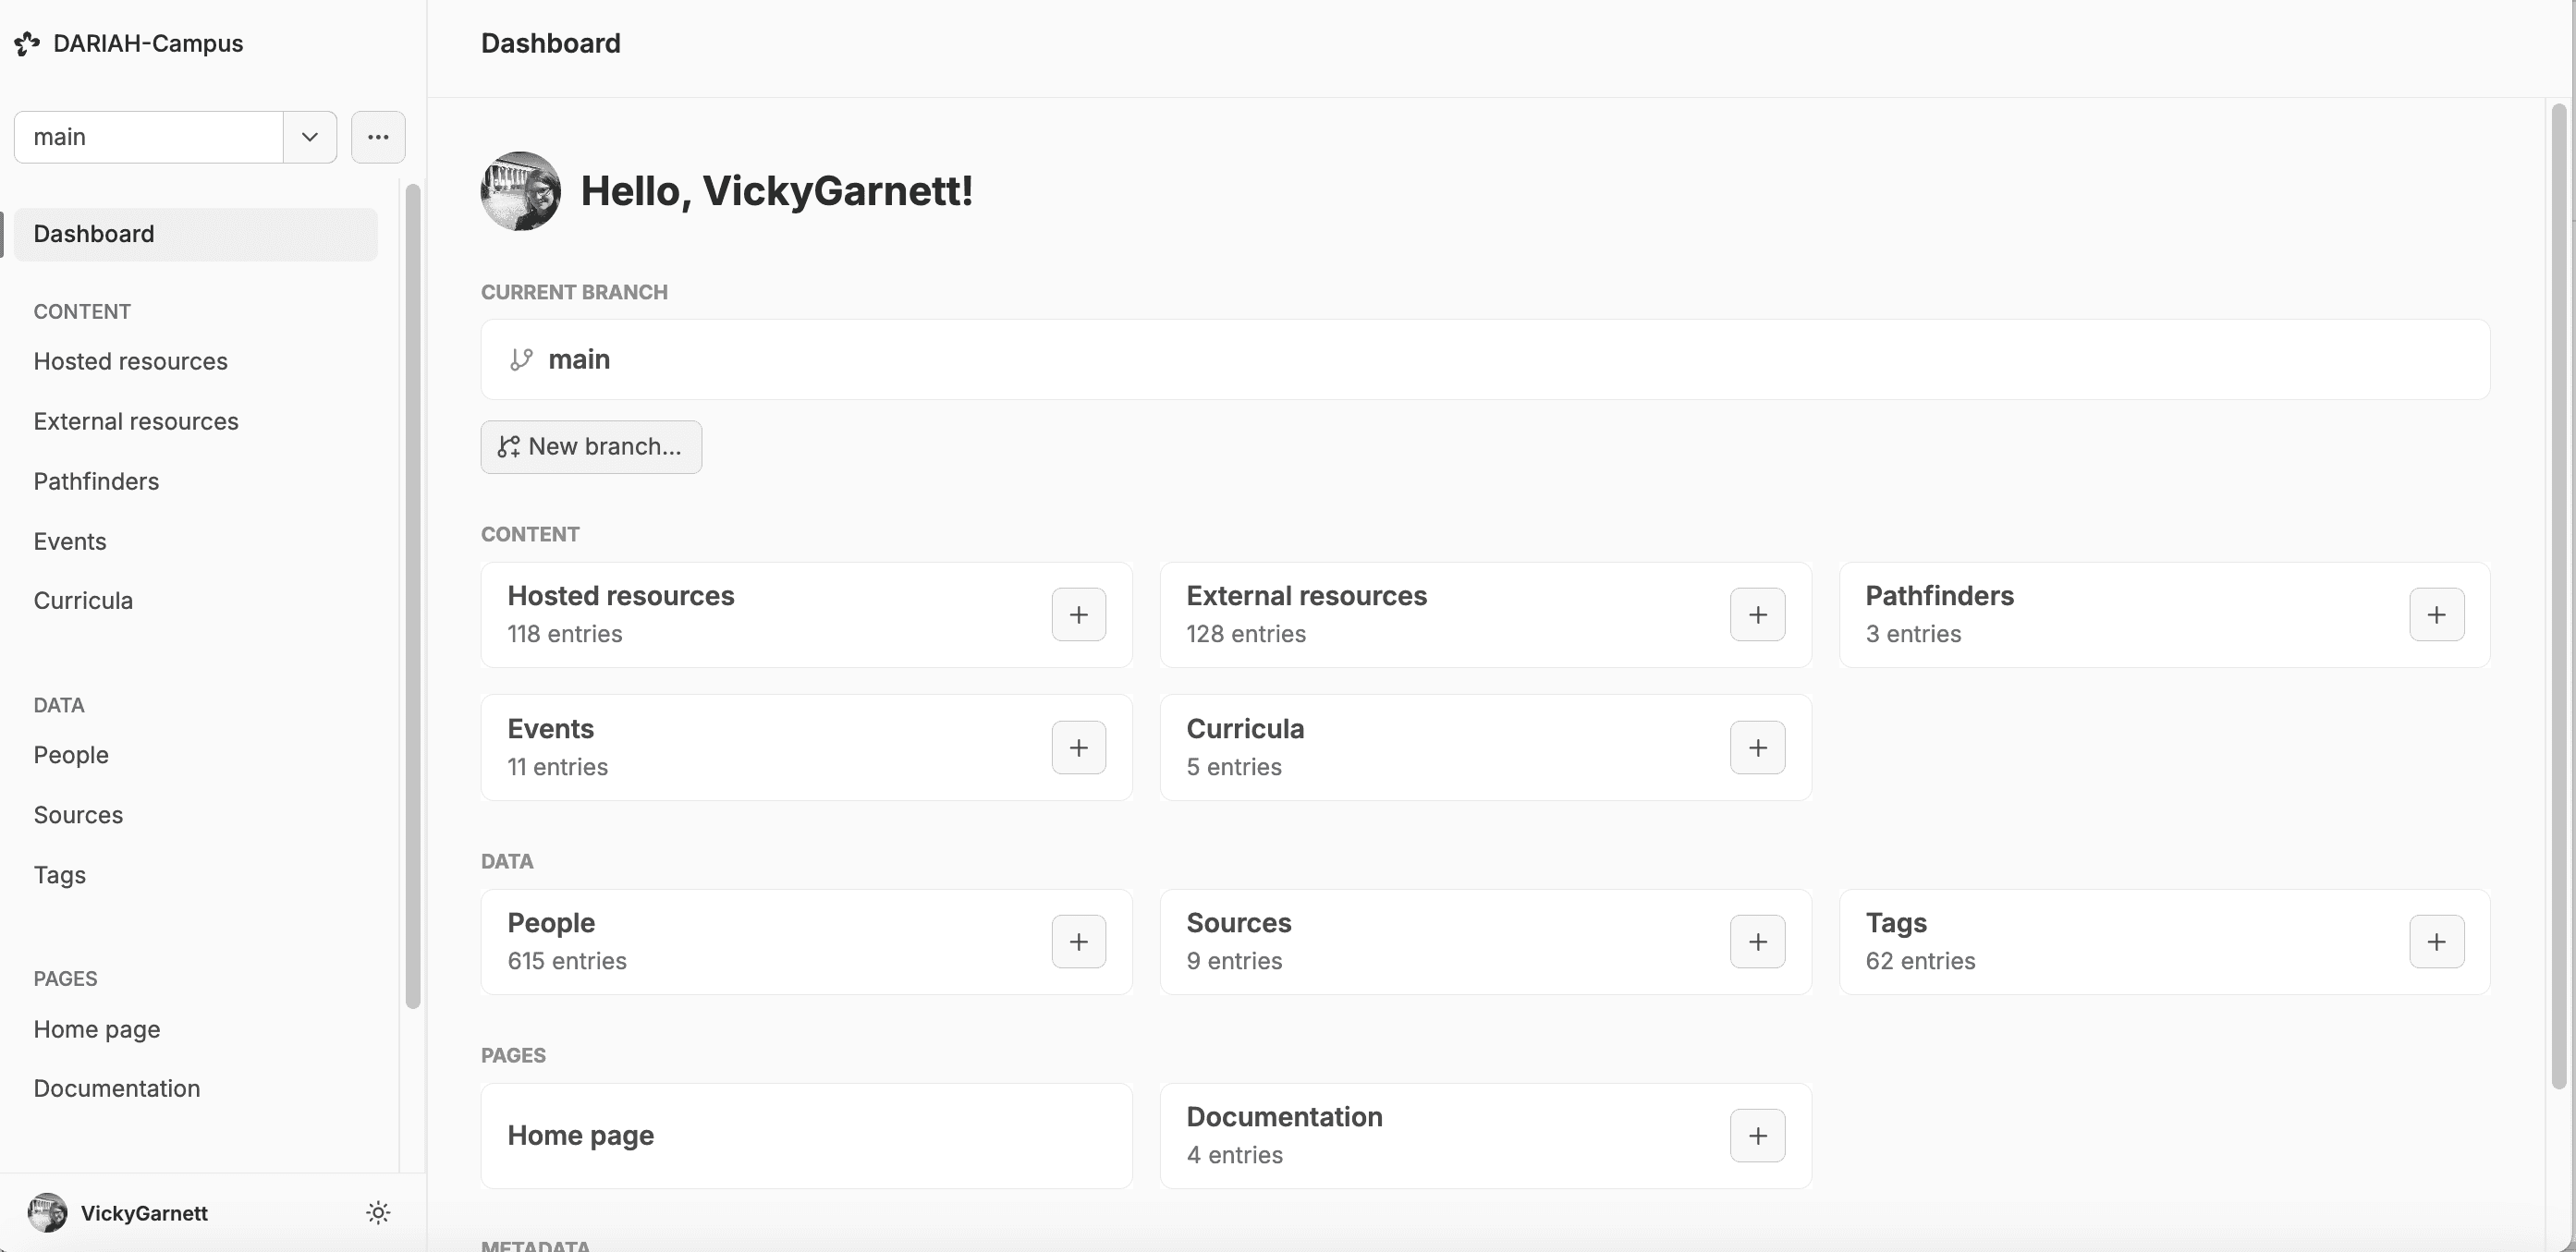
Task: Add new Documentation entry via plus icon
Action: click(x=1757, y=1135)
